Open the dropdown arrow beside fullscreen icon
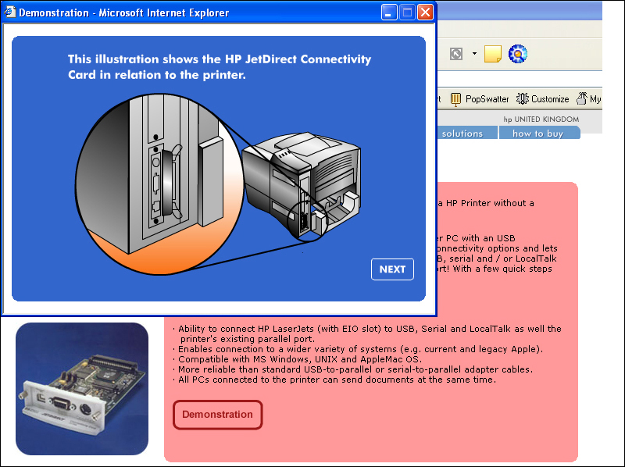Screen dimensions: 625x467 pos(474,54)
